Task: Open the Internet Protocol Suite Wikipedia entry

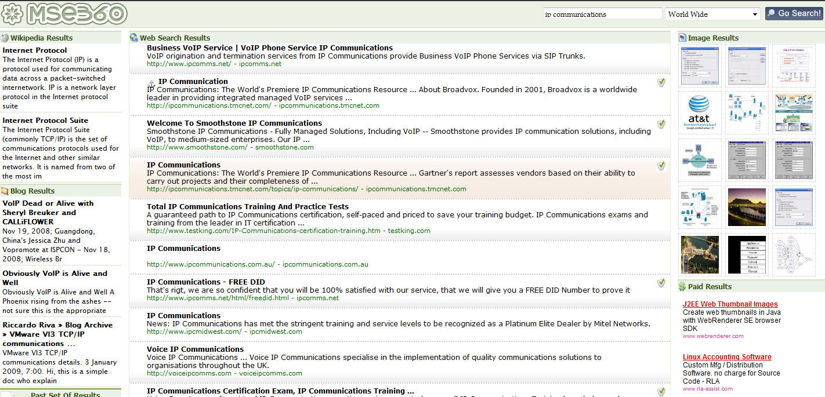Action: (45, 121)
